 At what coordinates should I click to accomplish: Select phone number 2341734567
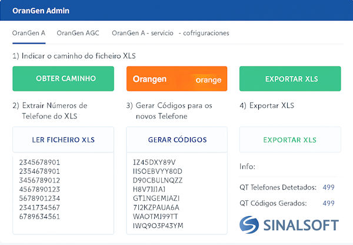pos(39,207)
